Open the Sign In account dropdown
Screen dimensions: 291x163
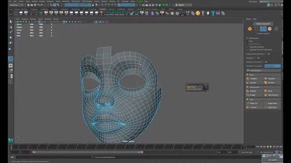pyautogui.click(x=184, y=5)
